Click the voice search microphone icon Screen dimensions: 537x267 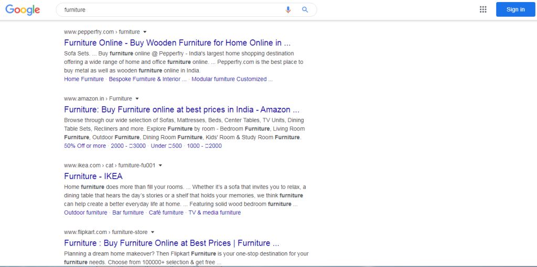click(288, 9)
